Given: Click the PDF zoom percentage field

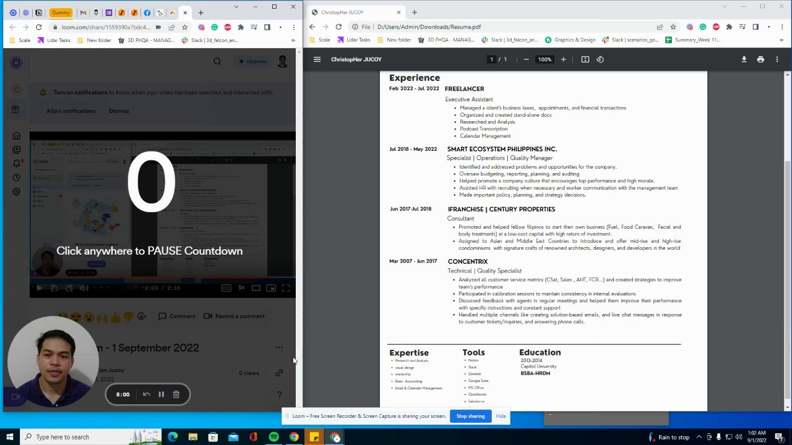Looking at the screenshot, I should (544, 59).
